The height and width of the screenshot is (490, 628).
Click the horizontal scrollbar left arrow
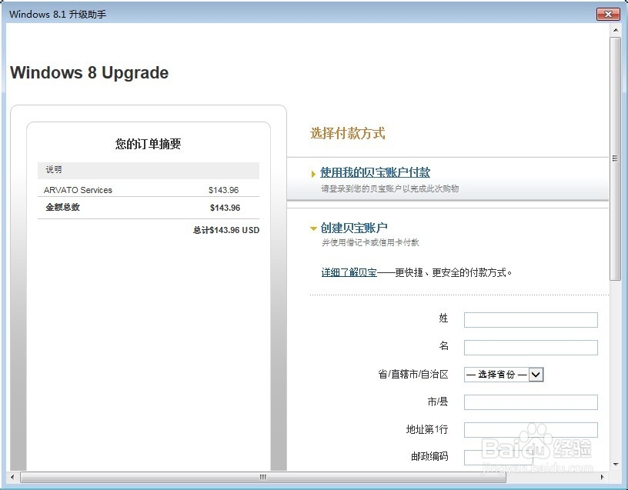click(x=12, y=477)
